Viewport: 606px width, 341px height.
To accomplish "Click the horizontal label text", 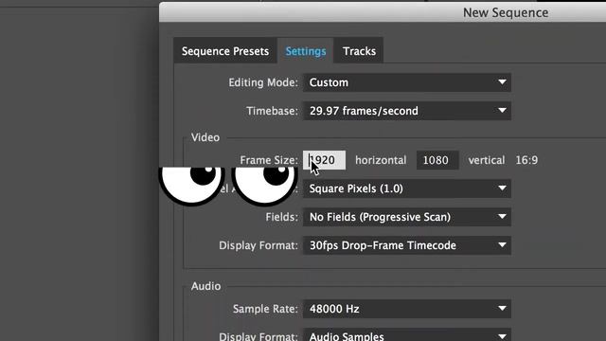I will click(x=381, y=160).
